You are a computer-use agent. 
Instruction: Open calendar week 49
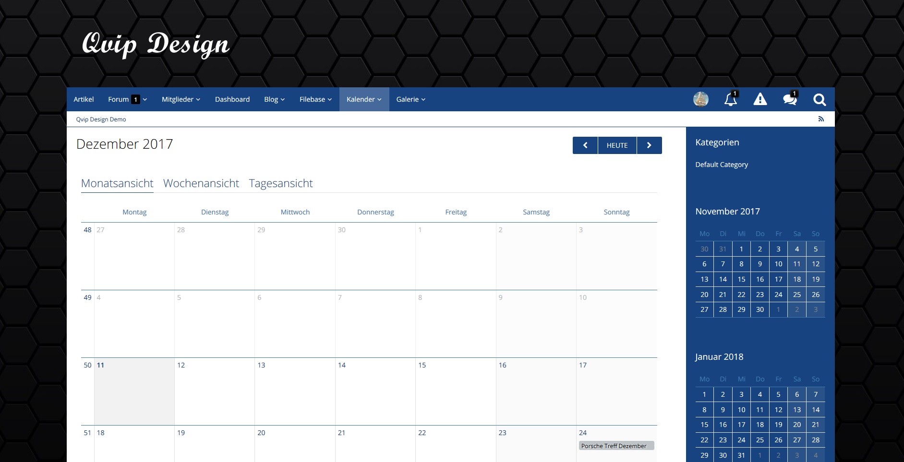coord(87,297)
